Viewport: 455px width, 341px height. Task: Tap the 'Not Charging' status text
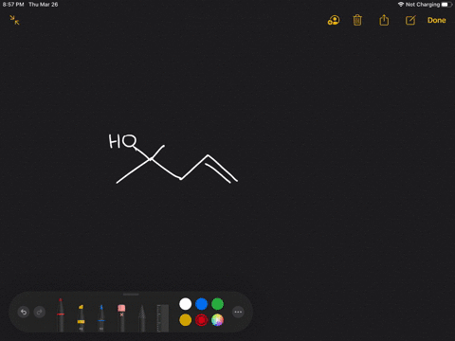423,5
